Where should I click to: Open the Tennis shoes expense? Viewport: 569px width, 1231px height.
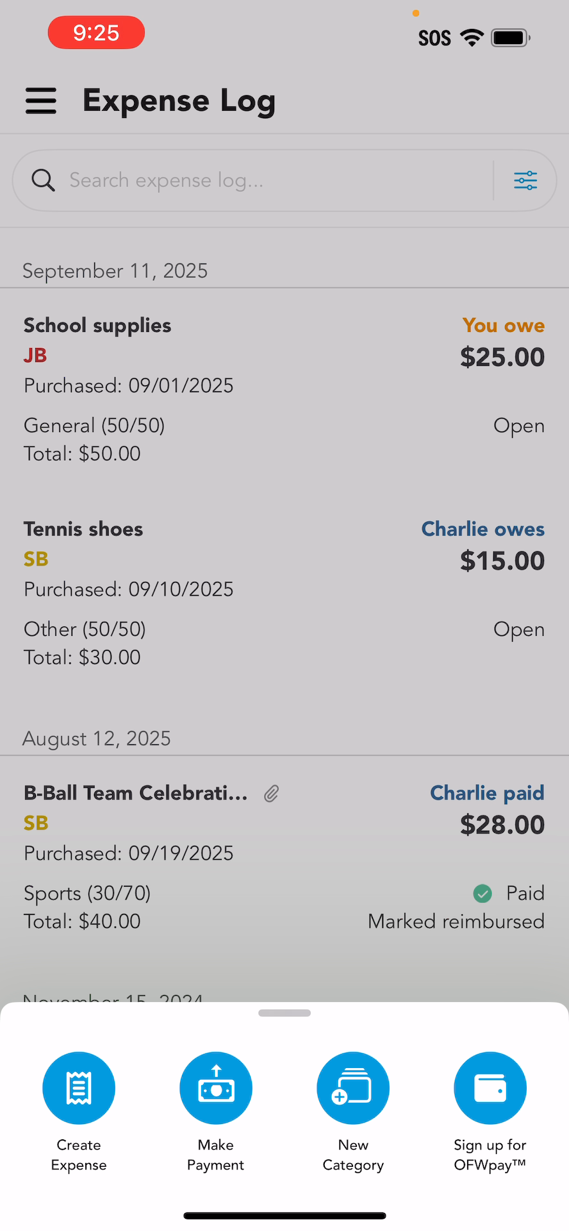click(83, 530)
